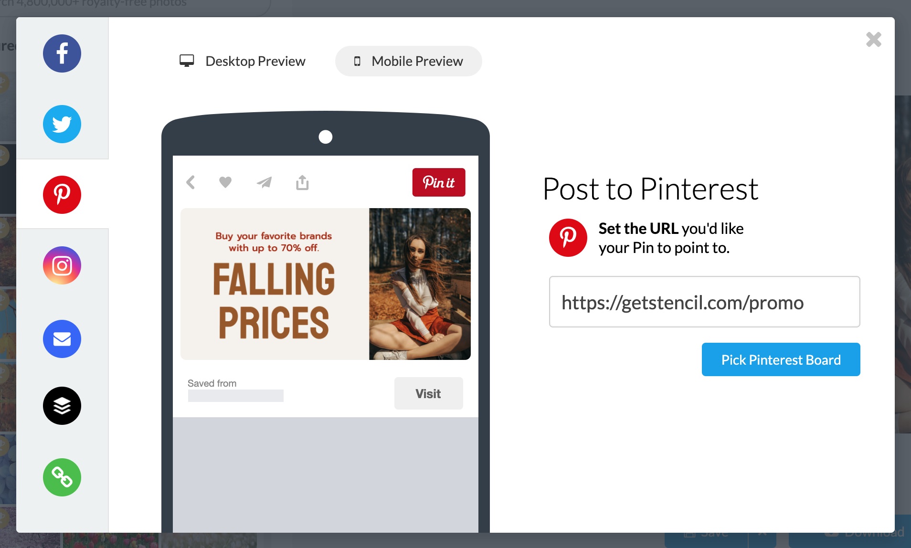The image size is (911, 548).
Task: Click the Visit button in the preview
Action: click(x=428, y=393)
